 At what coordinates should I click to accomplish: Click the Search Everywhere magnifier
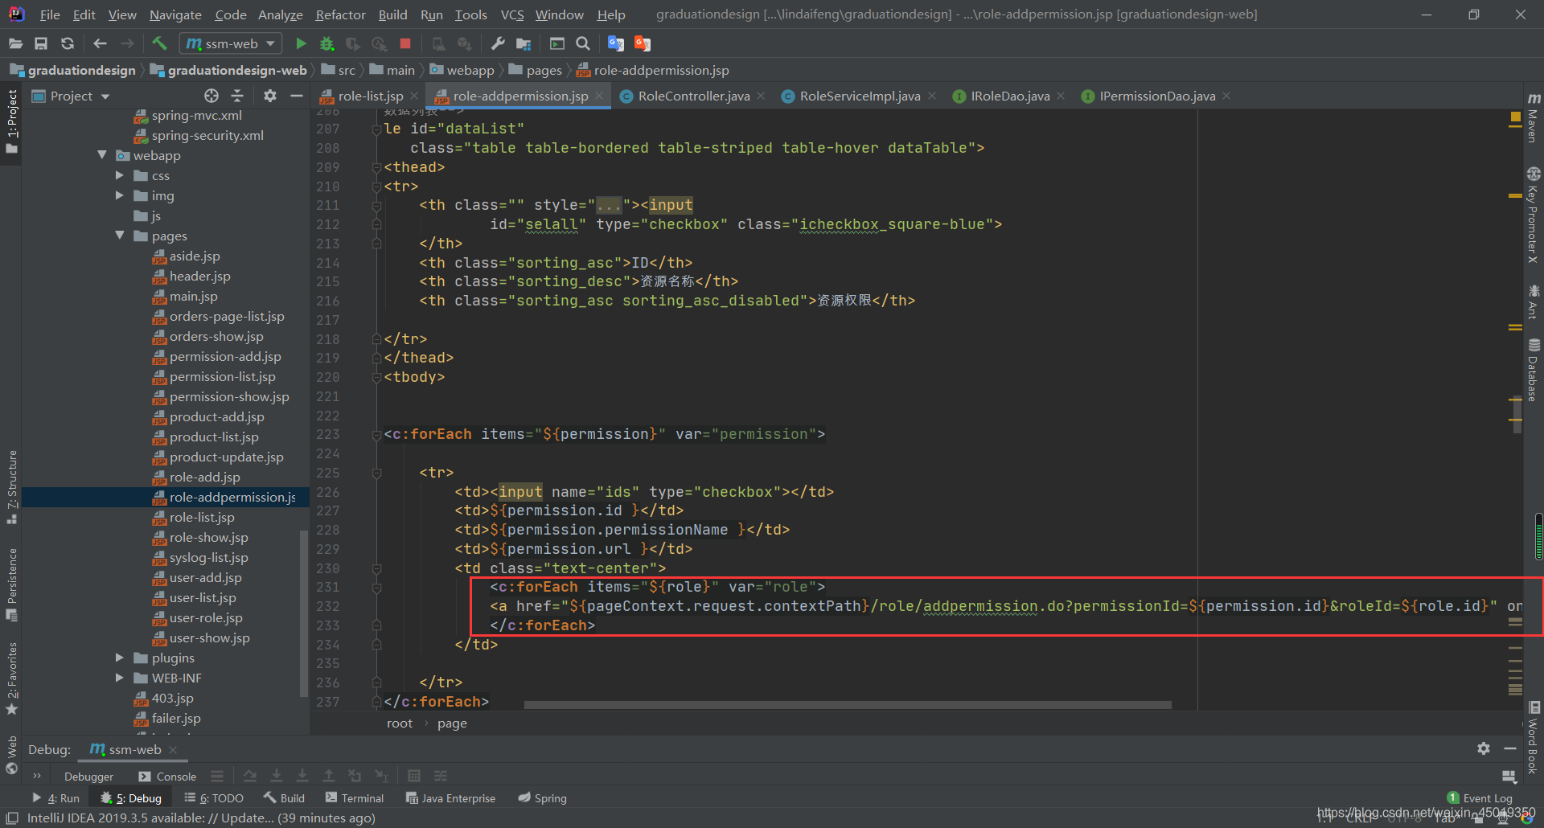click(583, 43)
